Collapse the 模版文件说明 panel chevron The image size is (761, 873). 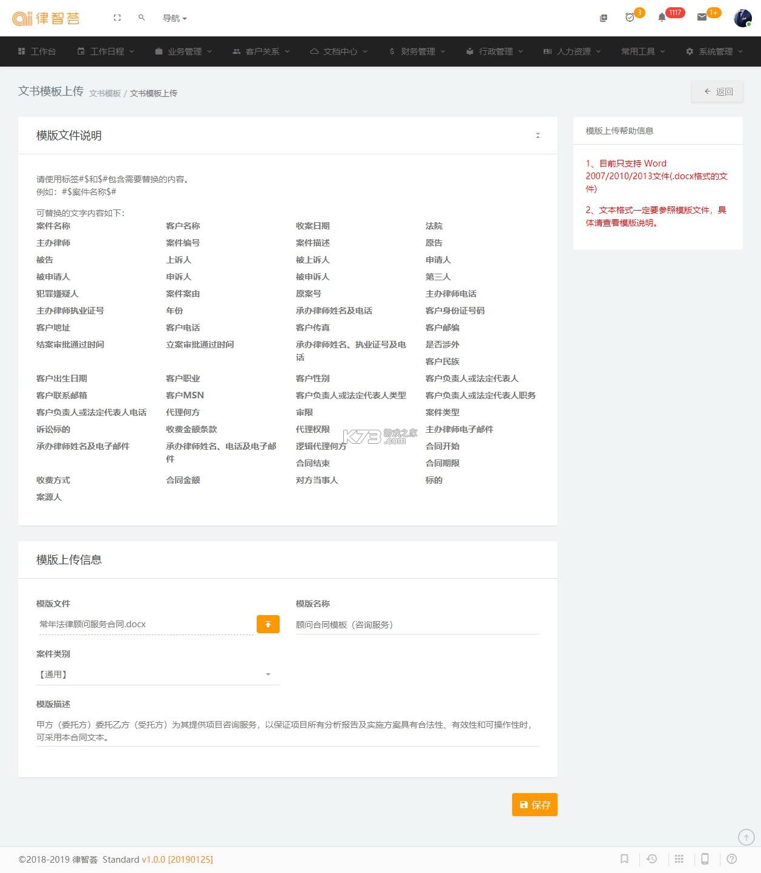tap(538, 136)
